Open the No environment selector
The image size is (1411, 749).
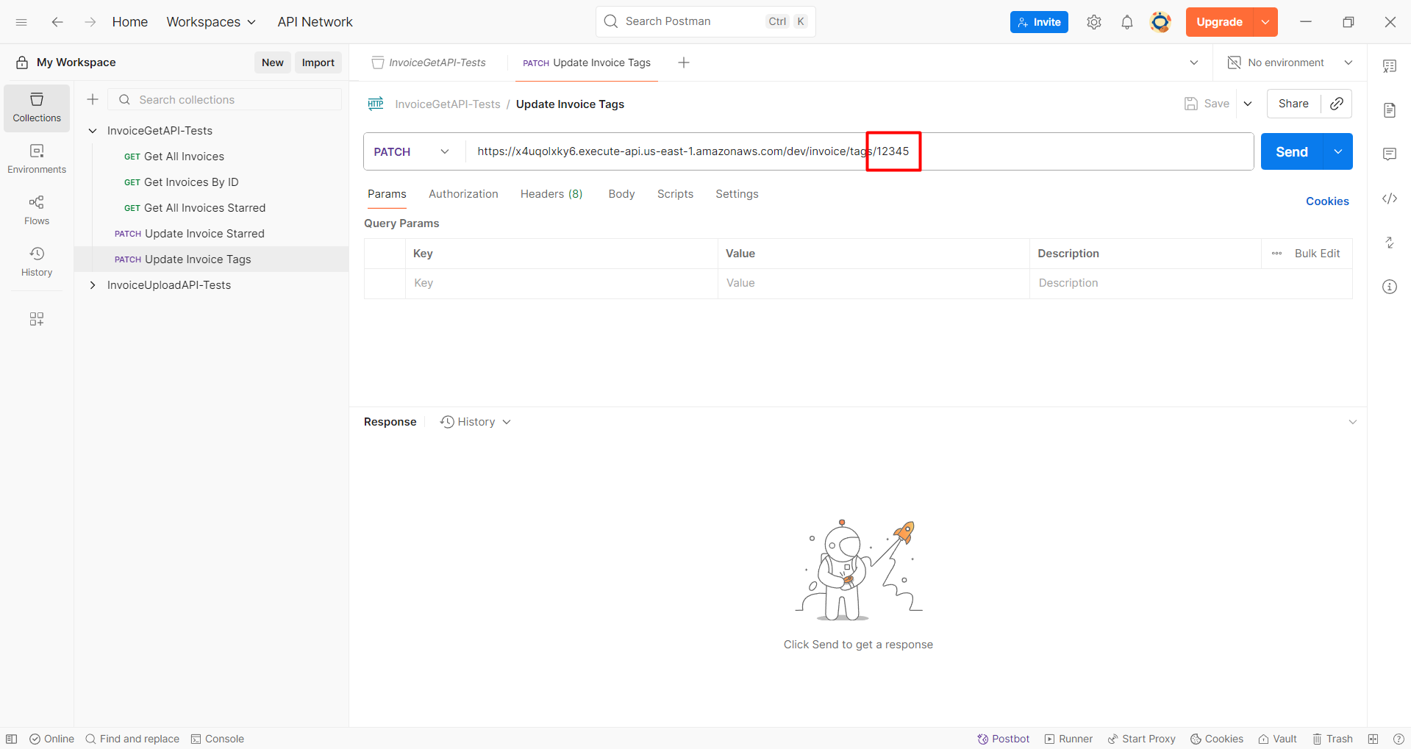(x=1285, y=62)
